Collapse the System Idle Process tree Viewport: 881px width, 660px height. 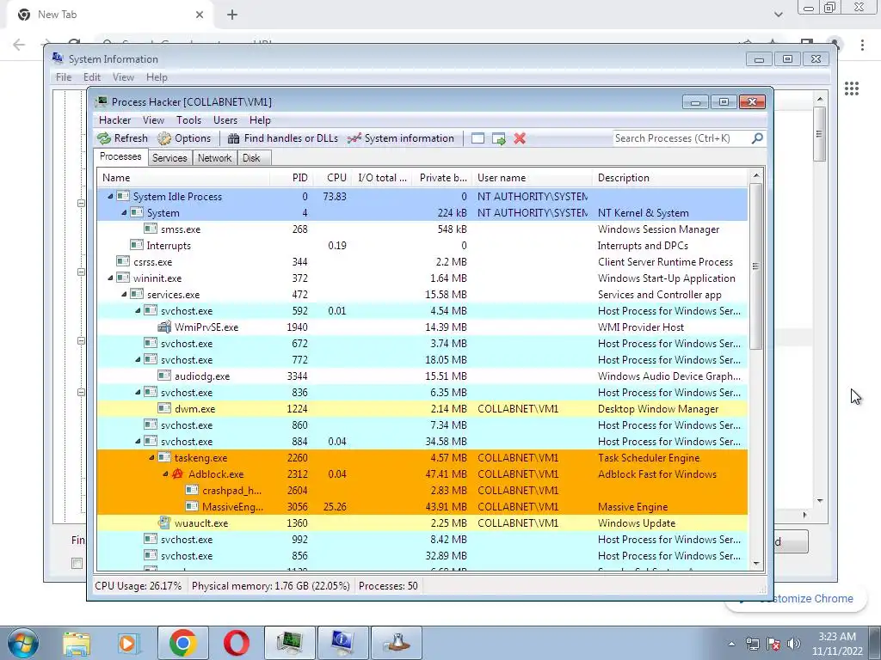coord(110,197)
